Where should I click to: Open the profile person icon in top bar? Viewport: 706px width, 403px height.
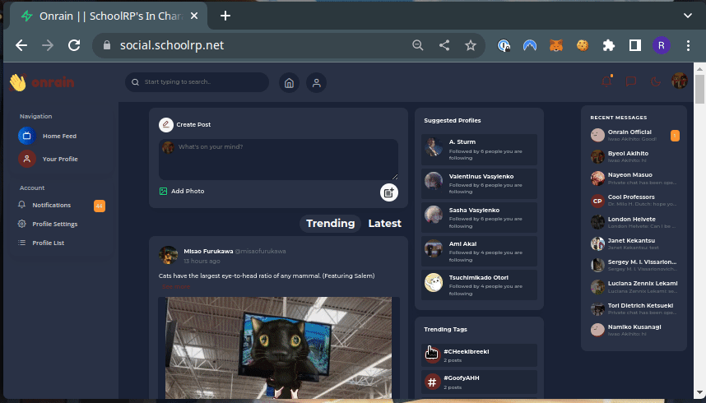click(317, 83)
